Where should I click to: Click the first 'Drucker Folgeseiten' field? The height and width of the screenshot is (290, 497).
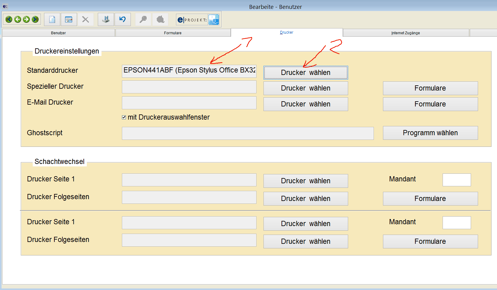[x=189, y=197]
